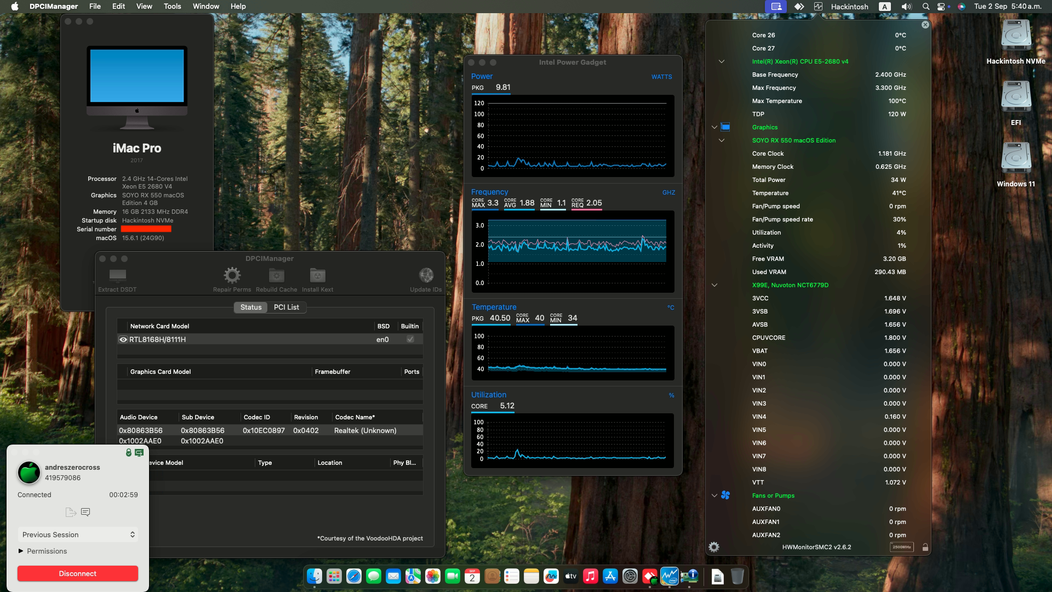Viewport: 1052px width, 592px height.
Task: Collapse the Graphics sensor group
Action: (714, 127)
